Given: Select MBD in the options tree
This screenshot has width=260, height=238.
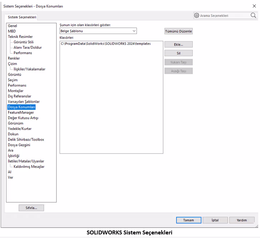Looking at the screenshot, I should point(12,31).
